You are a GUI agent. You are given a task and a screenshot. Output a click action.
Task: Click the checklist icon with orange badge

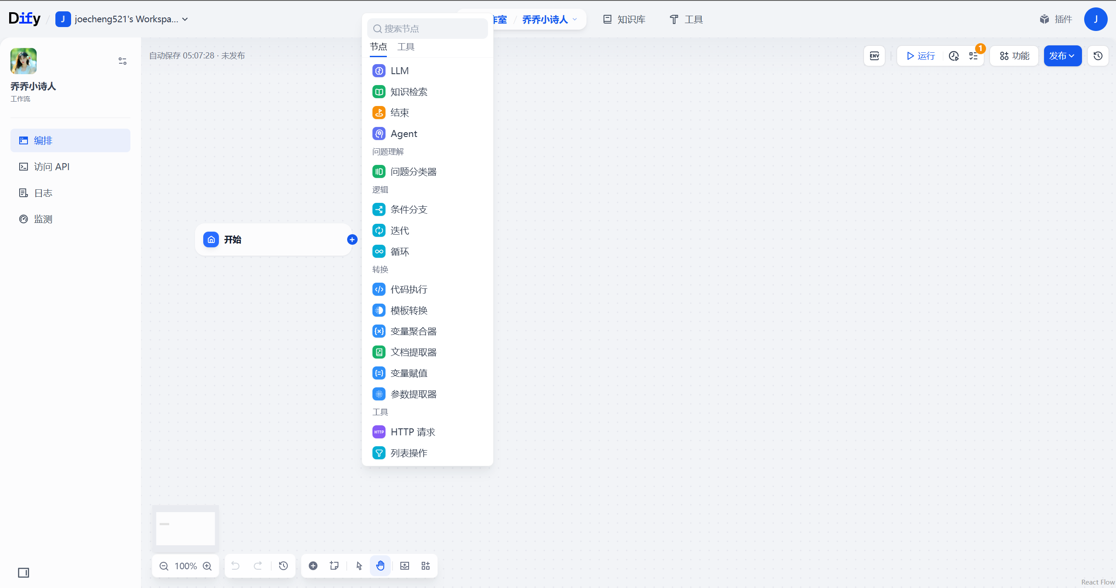pos(973,56)
